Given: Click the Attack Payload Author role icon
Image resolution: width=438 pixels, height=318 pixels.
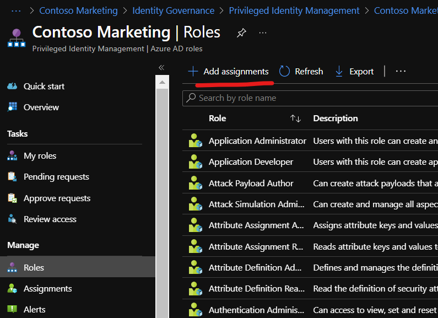Looking at the screenshot, I should tap(195, 184).
